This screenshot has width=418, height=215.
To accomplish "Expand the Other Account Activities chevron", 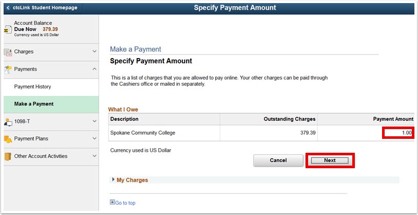I will point(94,156).
